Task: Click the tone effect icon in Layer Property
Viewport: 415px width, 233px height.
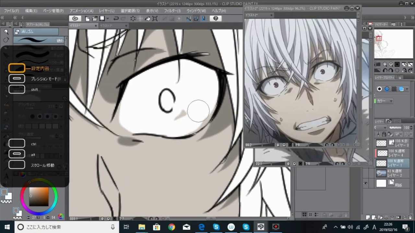Action: click(394, 89)
